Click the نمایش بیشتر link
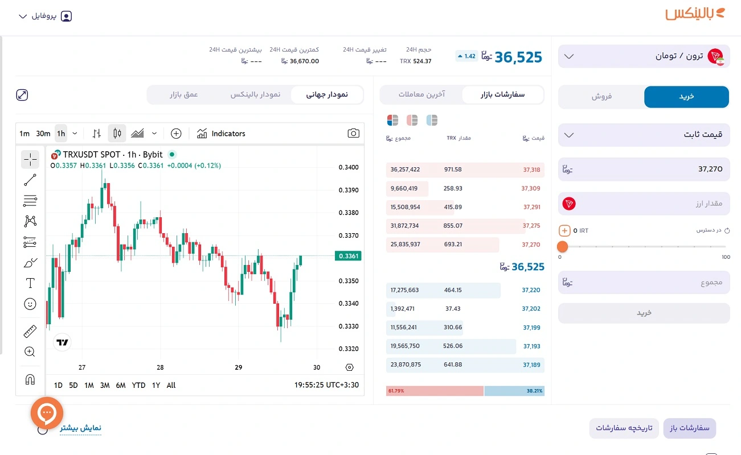 pos(80,428)
